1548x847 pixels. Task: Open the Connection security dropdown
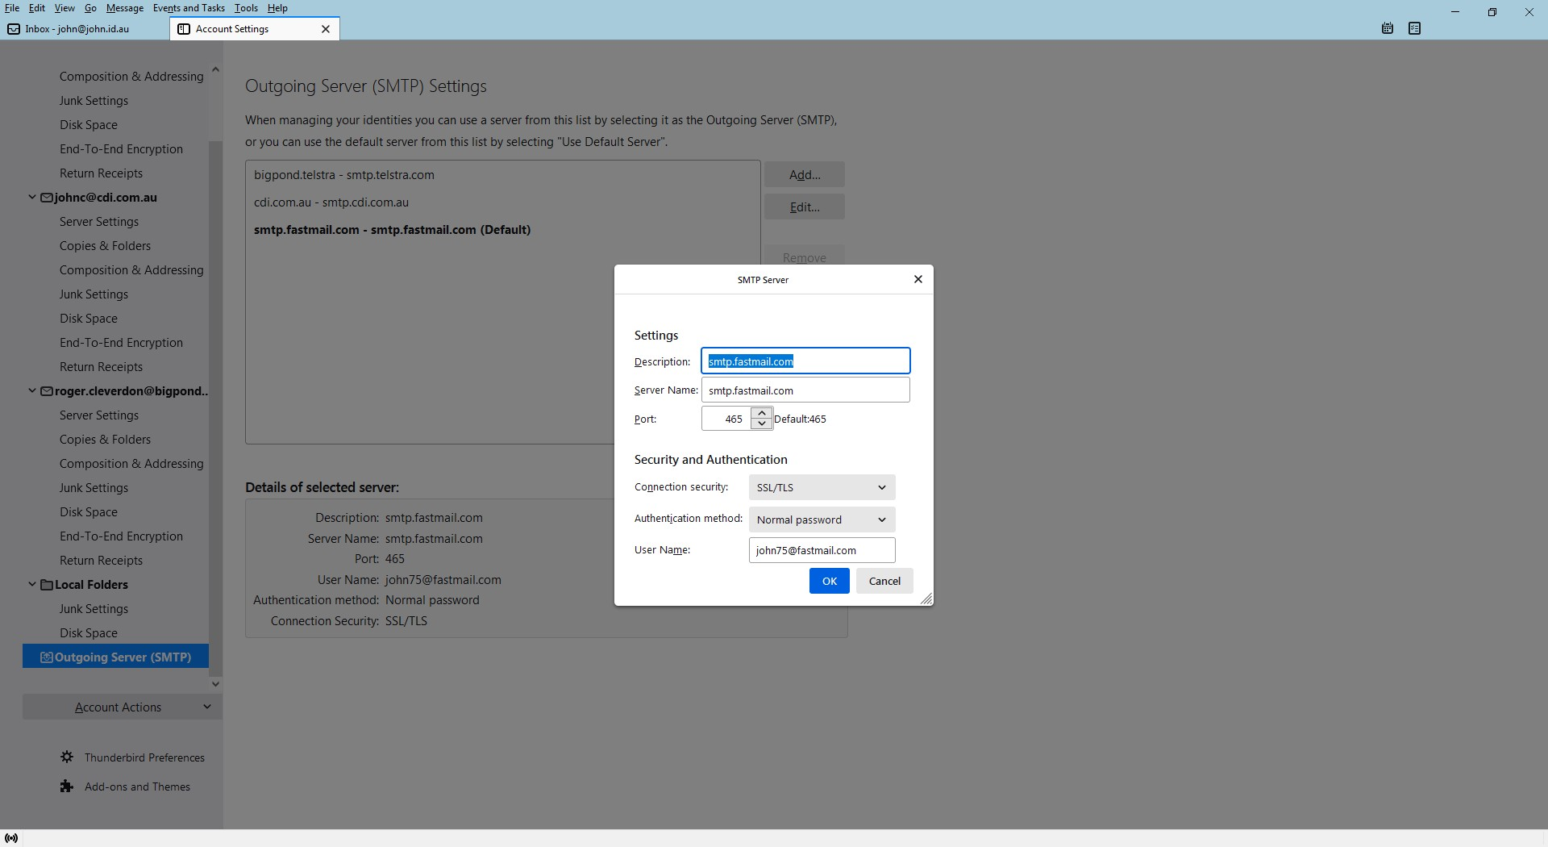click(x=822, y=487)
